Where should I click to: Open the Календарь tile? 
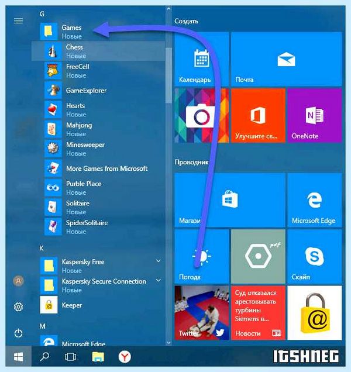[x=202, y=59]
